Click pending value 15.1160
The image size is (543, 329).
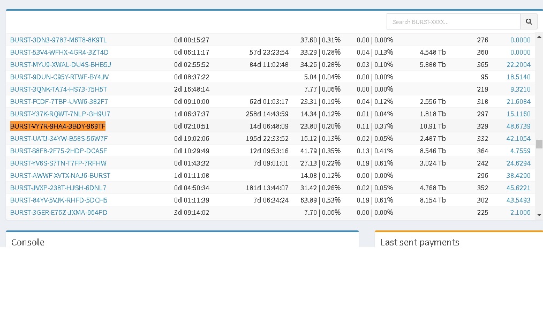[x=518, y=114]
